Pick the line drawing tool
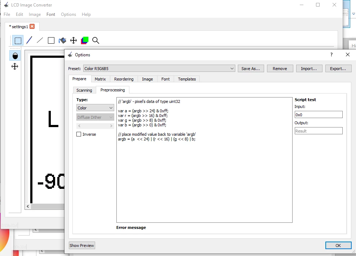The height and width of the screenshot is (256, 356). coord(40,40)
